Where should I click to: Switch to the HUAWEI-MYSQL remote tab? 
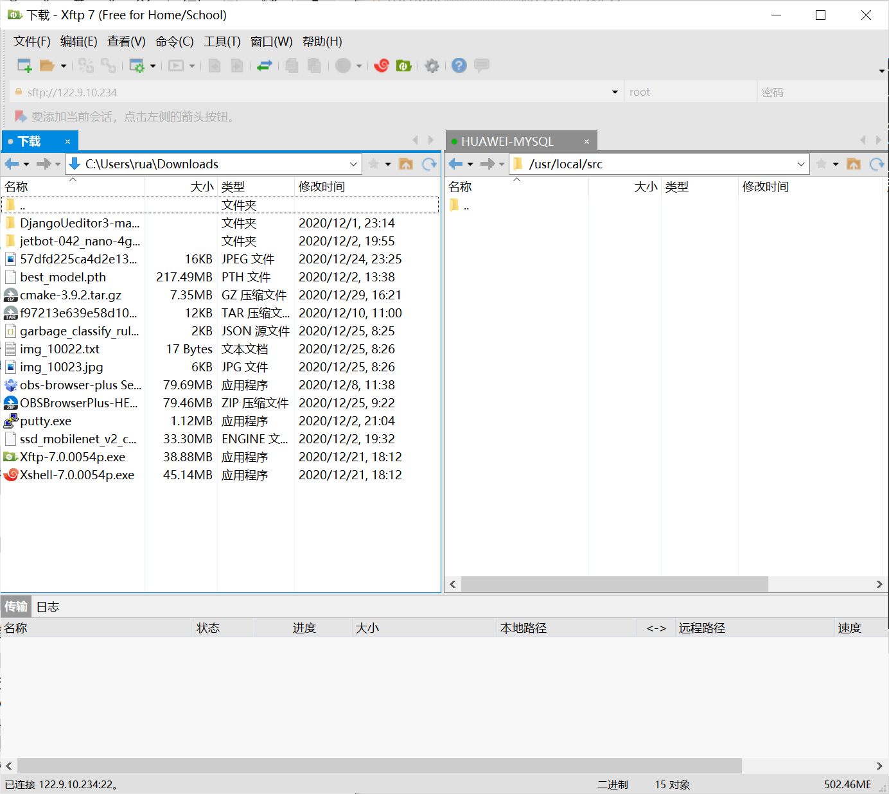[x=522, y=141]
